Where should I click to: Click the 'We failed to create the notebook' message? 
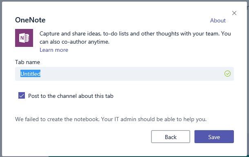[111, 119]
